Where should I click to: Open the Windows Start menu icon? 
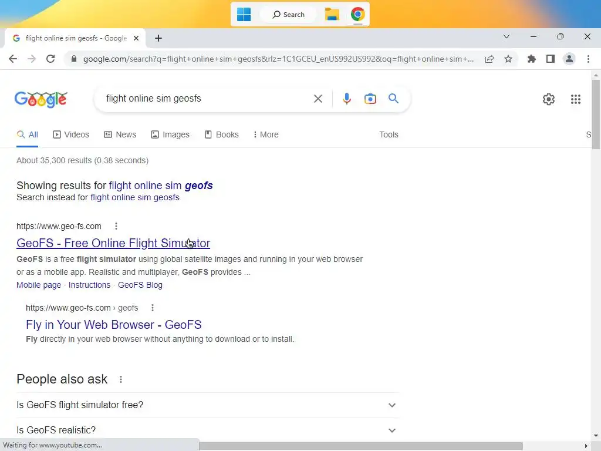coord(244,15)
